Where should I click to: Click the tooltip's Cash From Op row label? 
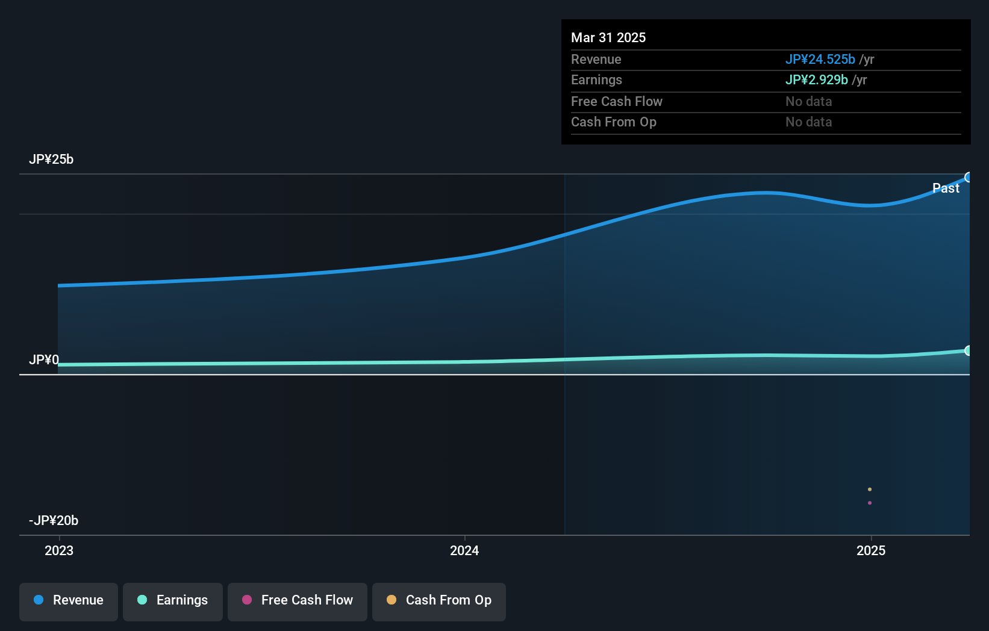(x=614, y=122)
